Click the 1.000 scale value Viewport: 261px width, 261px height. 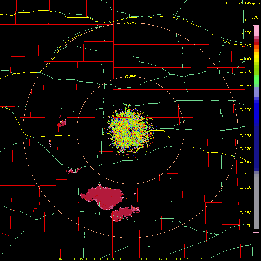tap(246, 32)
